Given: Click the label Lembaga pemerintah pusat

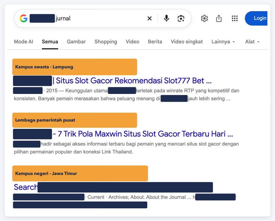Looking at the screenshot, I should pos(45,120).
